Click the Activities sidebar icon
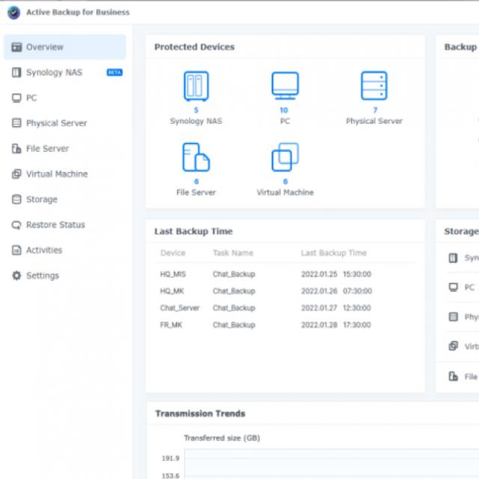479x479 pixels. [x=16, y=250]
